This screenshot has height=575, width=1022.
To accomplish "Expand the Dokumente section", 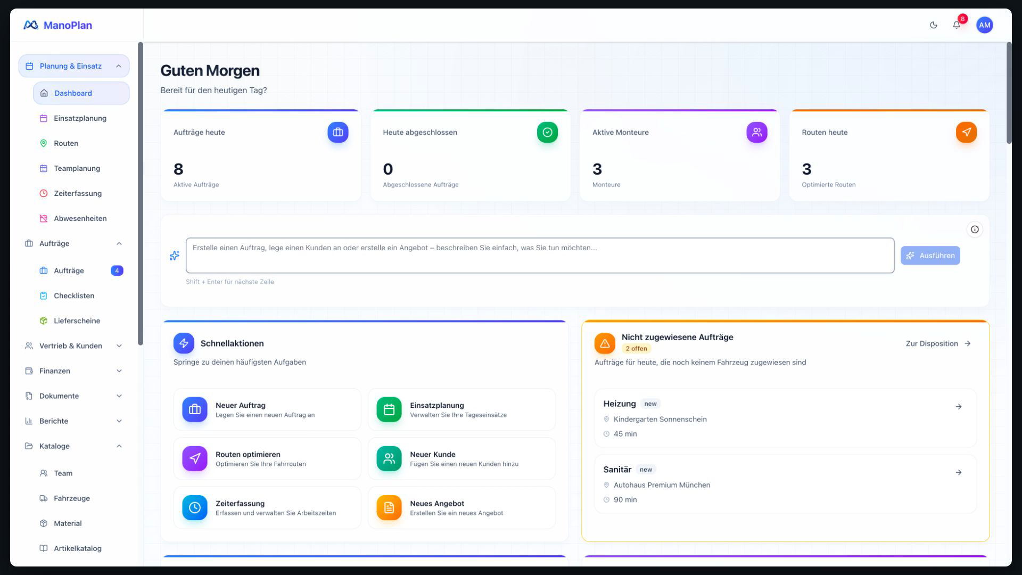I will coord(74,396).
